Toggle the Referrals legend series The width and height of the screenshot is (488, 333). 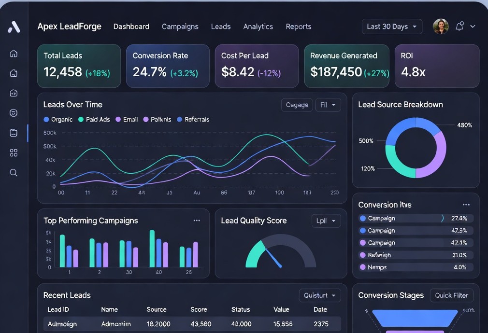tap(193, 119)
